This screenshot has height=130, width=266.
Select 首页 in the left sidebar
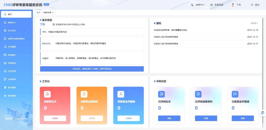(16, 14)
